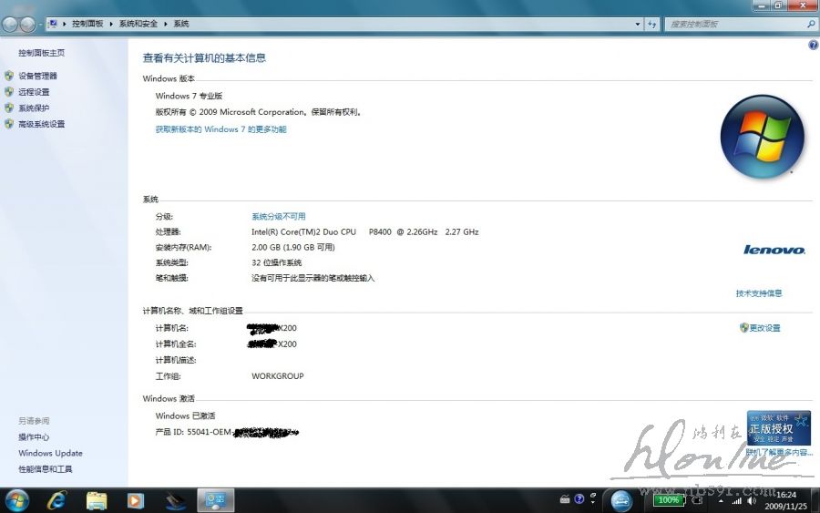
Task: Click the keyboard icon on the language bar
Action: click(x=565, y=499)
